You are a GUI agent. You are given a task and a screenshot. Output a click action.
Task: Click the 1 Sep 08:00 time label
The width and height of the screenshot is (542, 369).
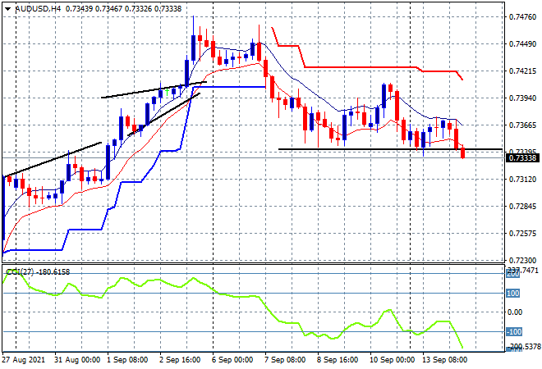[x=127, y=360]
